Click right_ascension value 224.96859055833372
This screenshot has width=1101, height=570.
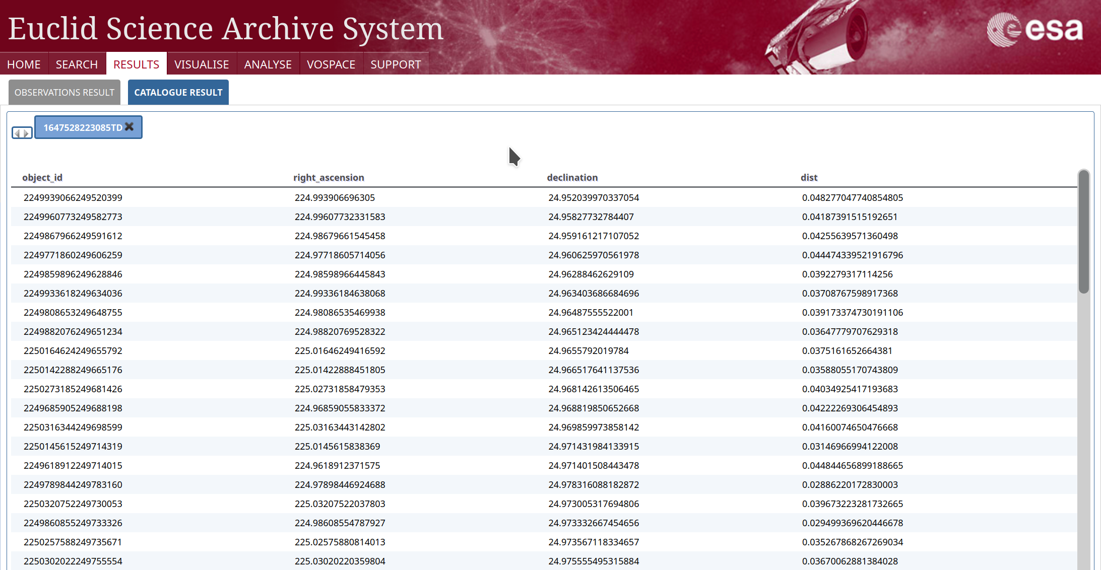[340, 408]
